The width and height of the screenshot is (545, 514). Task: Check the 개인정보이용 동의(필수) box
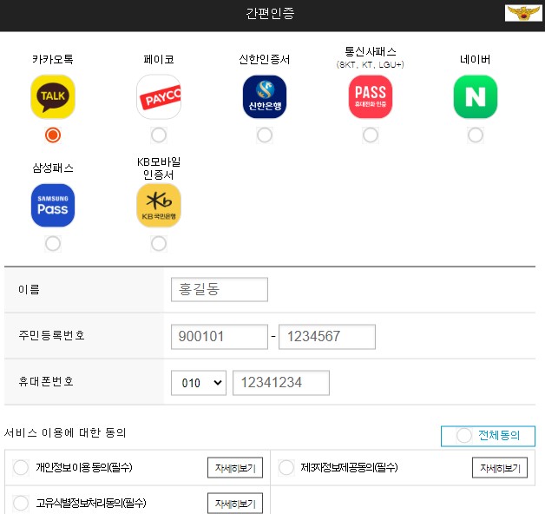[x=21, y=467]
